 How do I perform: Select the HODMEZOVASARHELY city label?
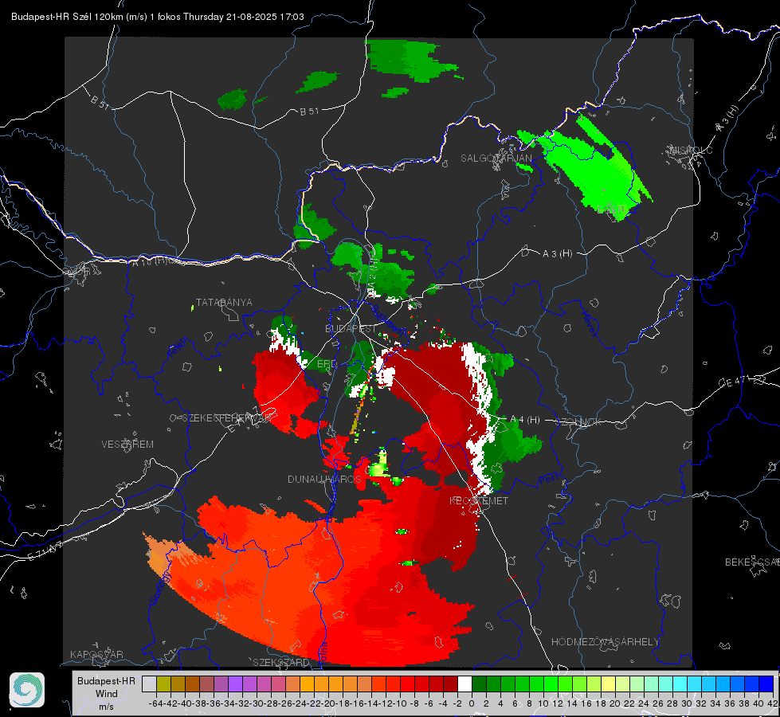click(605, 642)
